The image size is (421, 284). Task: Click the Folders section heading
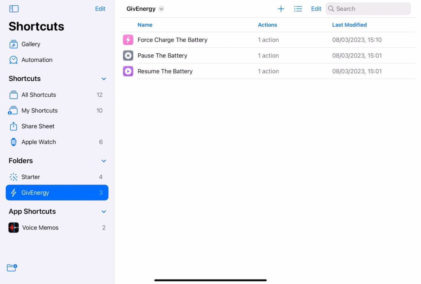pyautogui.click(x=21, y=161)
